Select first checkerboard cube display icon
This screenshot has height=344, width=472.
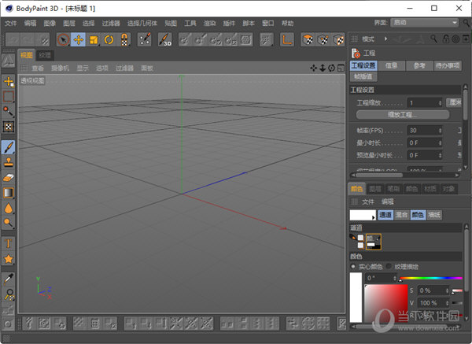click(308, 40)
